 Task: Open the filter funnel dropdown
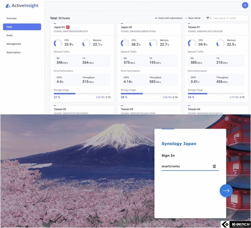[x=208, y=18]
